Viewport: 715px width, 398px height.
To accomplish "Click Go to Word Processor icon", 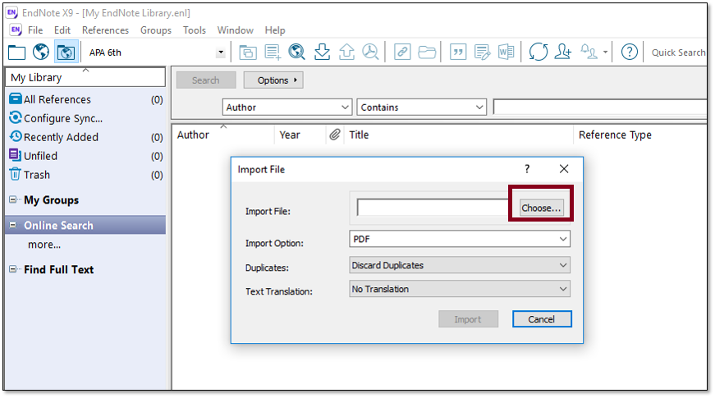I will click(x=506, y=52).
